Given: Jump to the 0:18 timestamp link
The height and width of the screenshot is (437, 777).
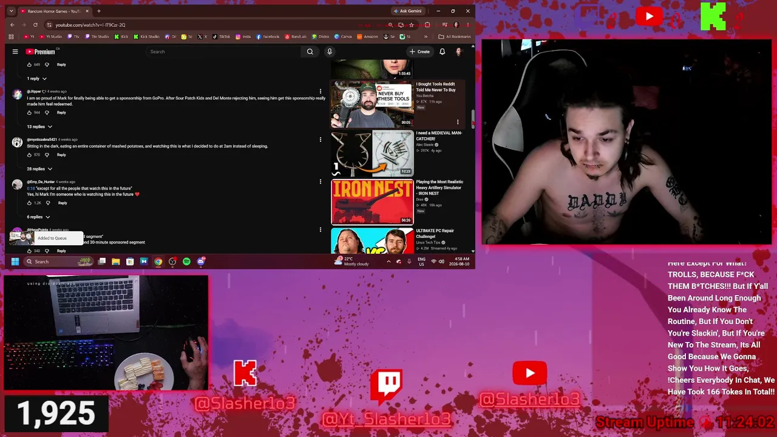Looking at the screenshot, I should pyautogui.click(x=30, y=189).
